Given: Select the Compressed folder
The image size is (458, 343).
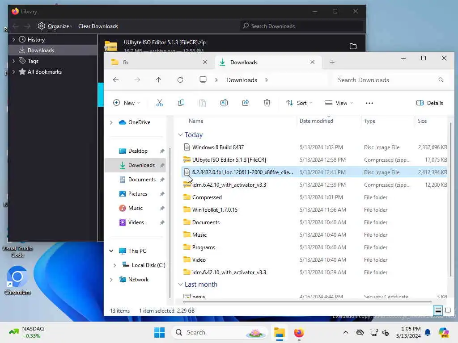Looking at the screenshot, I should point(314,197).
